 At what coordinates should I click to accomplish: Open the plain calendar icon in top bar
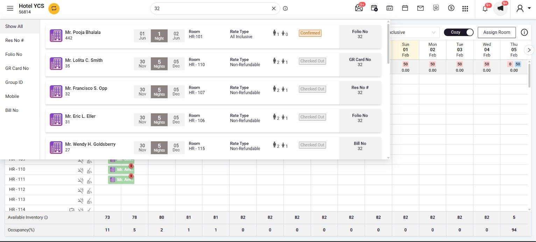[405, 8]
